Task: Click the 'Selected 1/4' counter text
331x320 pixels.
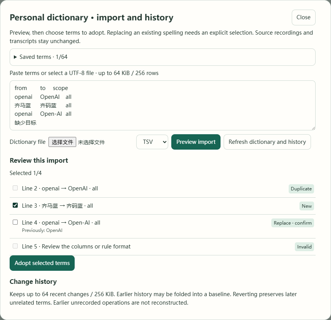Action: [x=25, y=173]
